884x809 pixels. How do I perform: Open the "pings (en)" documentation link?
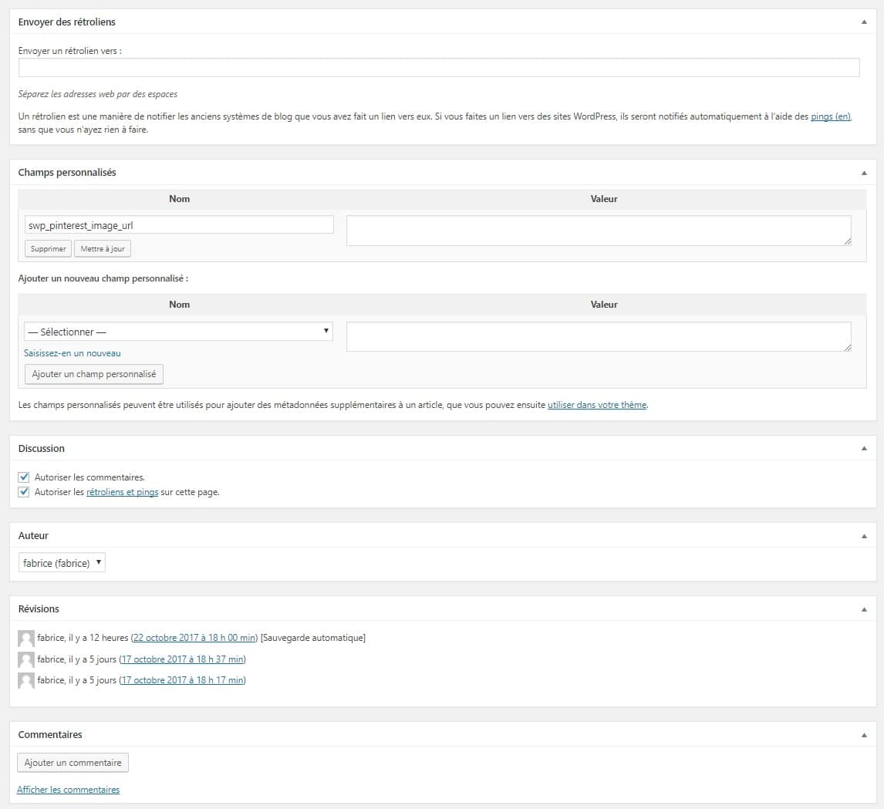tap(831, 116)
